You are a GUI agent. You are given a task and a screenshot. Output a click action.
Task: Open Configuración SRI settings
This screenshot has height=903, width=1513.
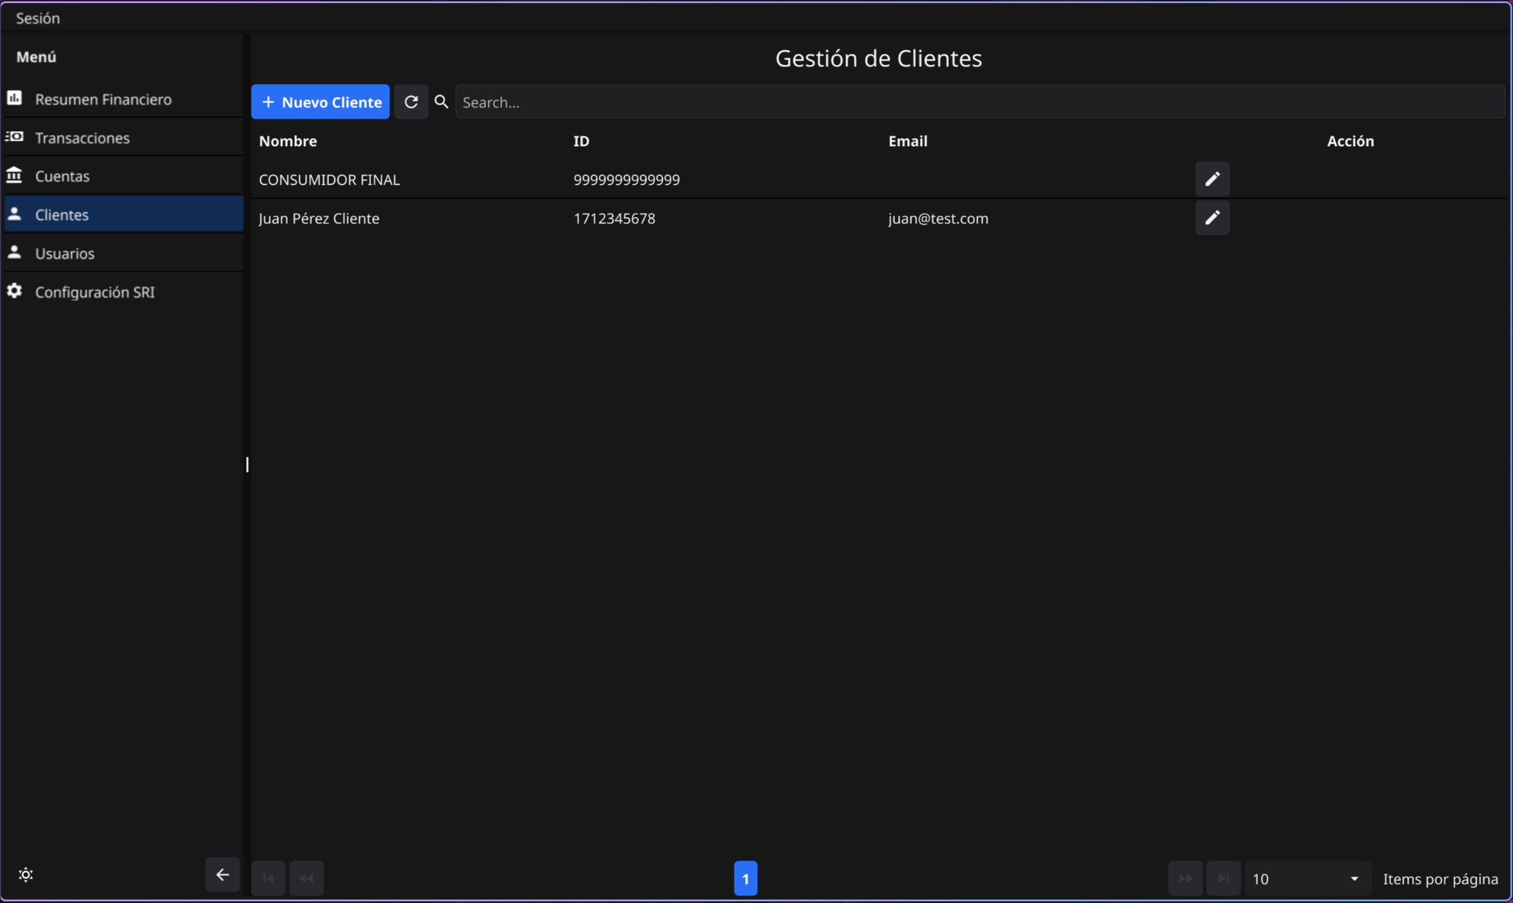pyautogui.click(x=94, y=292)
